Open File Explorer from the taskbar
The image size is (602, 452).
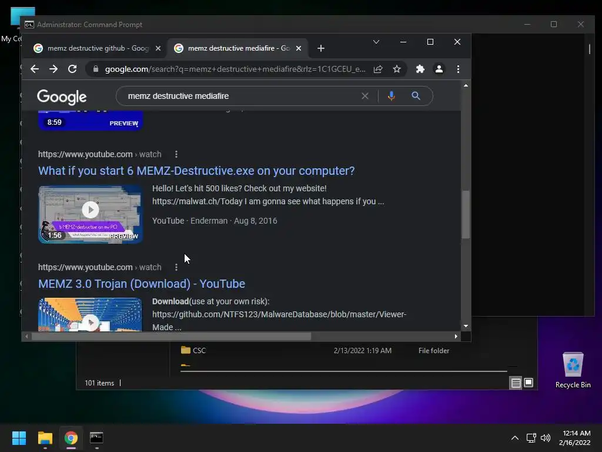45,438
